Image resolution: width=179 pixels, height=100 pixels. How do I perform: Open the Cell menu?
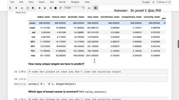pos(51,2)
